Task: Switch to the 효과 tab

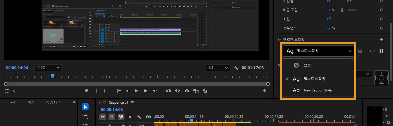Action: (x=13, y=102)
